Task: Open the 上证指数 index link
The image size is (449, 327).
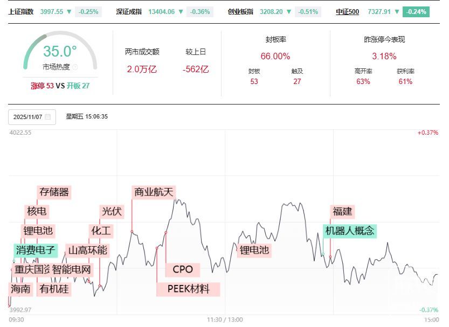Action: pos(21,11)
